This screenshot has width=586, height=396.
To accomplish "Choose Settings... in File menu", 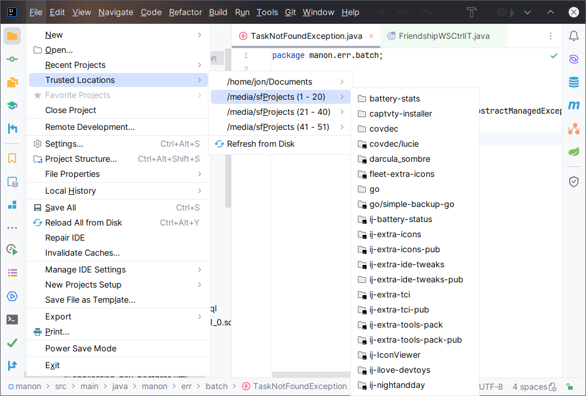I will [x=118, y=144].
